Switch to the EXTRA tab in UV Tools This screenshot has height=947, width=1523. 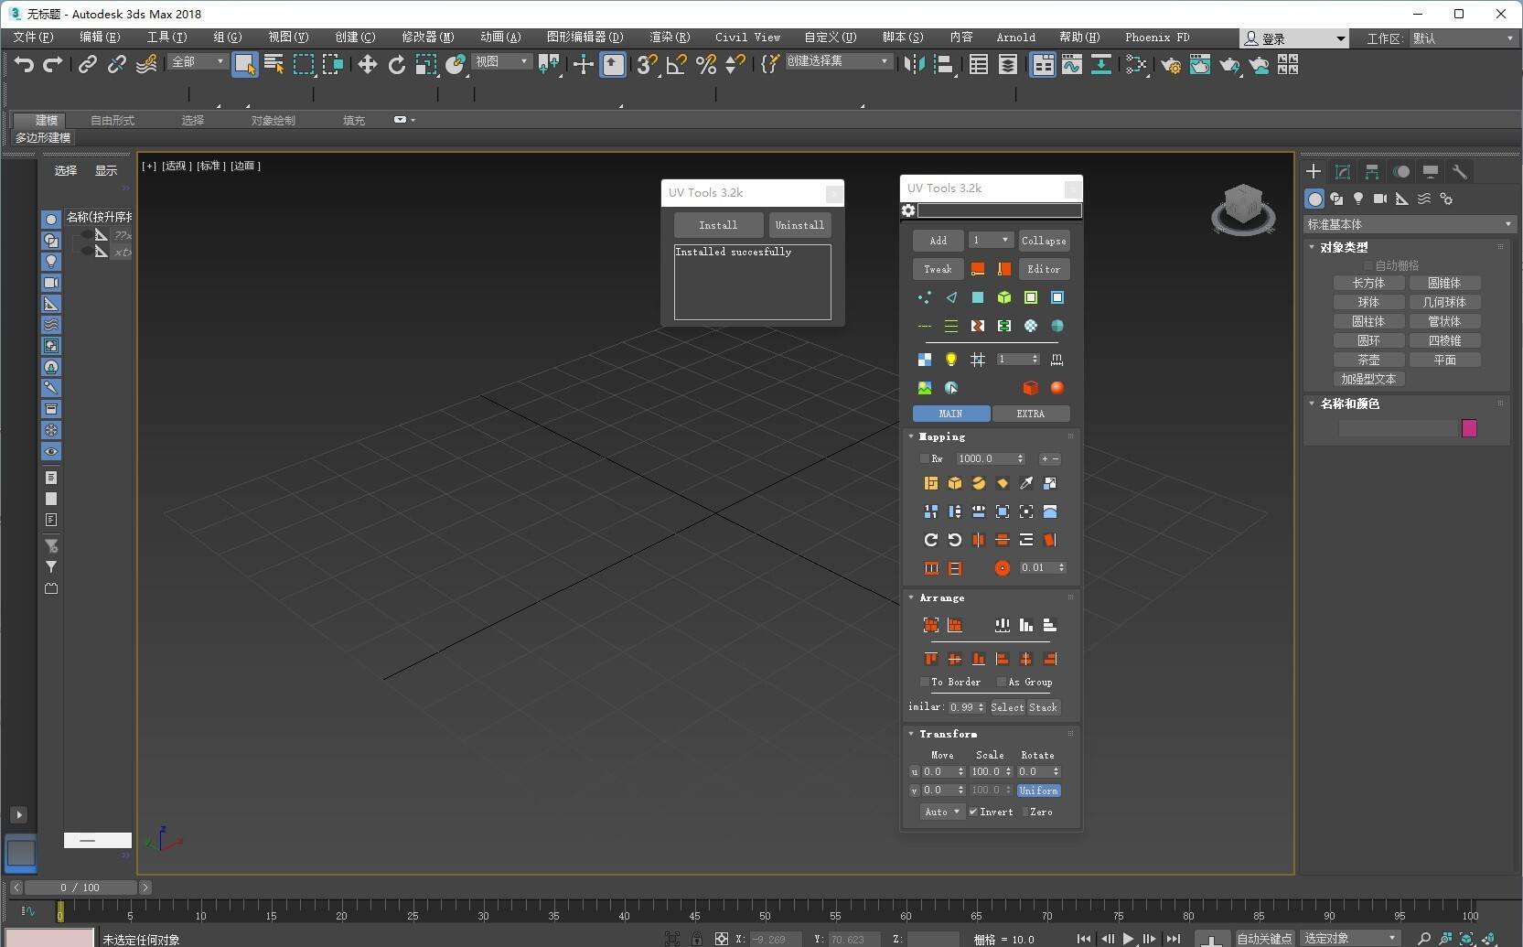[x=1031, y=414]
